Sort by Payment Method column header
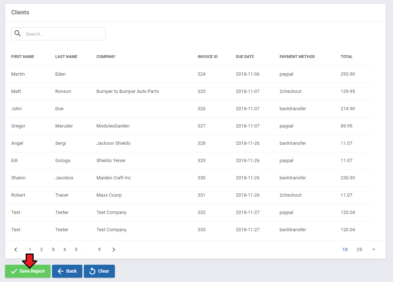 297,57
